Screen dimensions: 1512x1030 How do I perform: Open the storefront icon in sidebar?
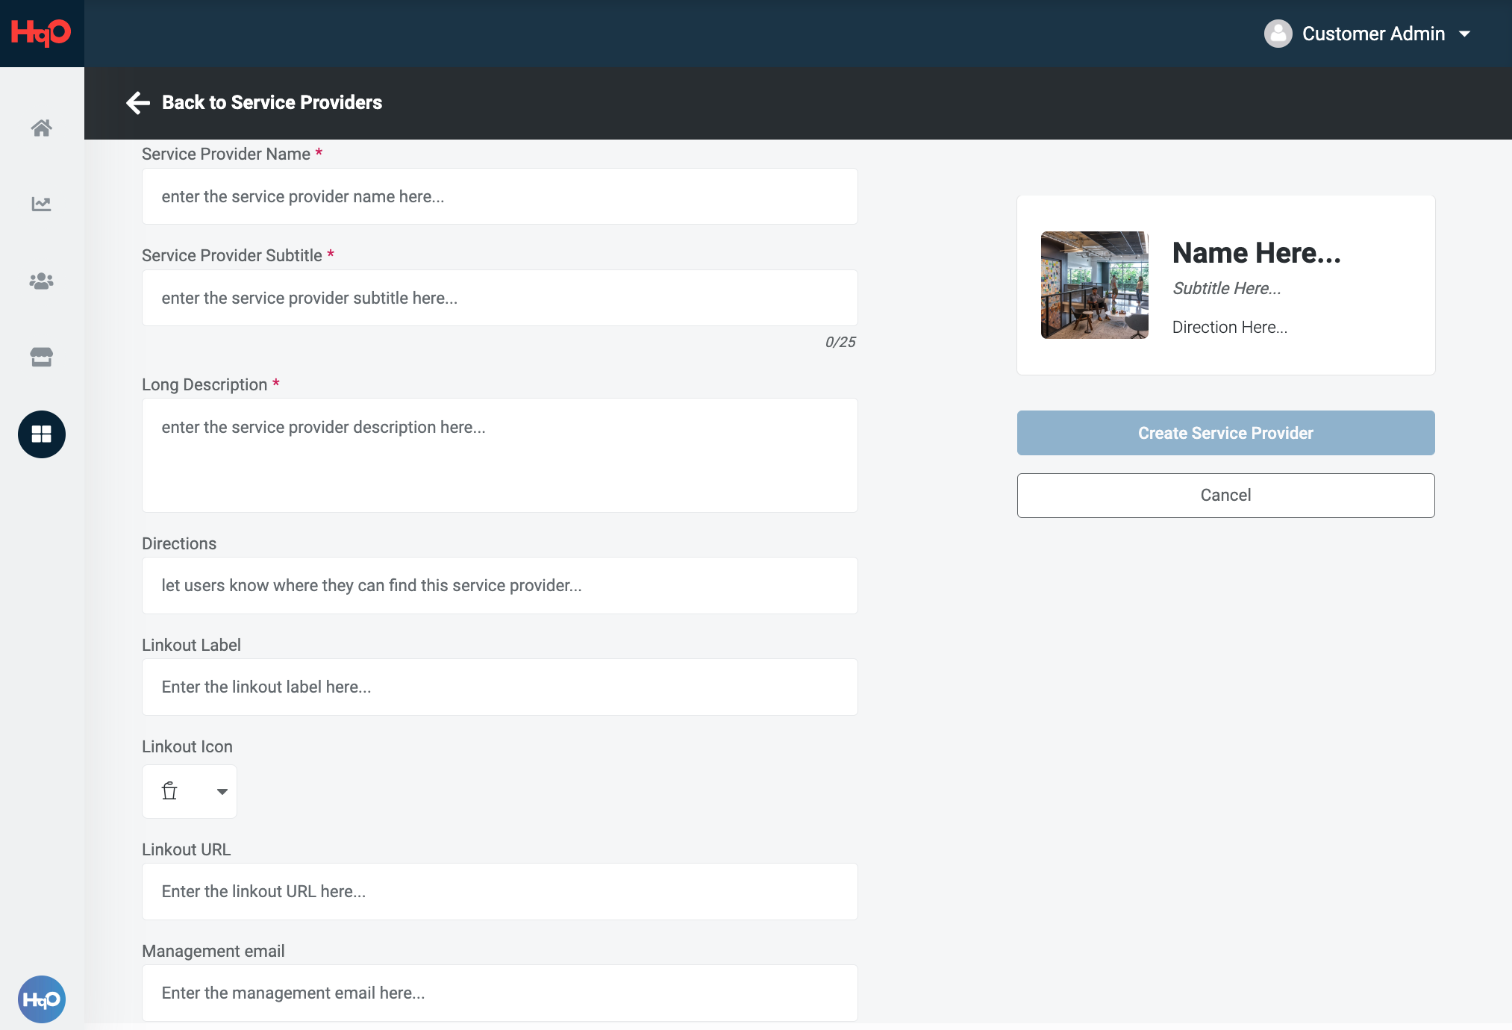(x=42, y=357)
